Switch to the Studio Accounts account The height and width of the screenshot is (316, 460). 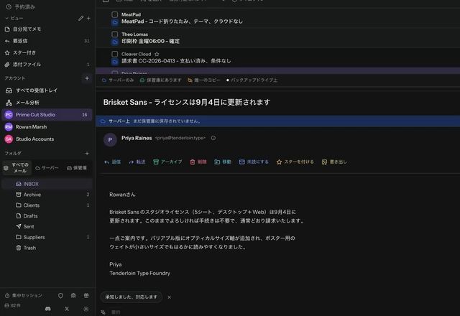click(x=47, y=139)
